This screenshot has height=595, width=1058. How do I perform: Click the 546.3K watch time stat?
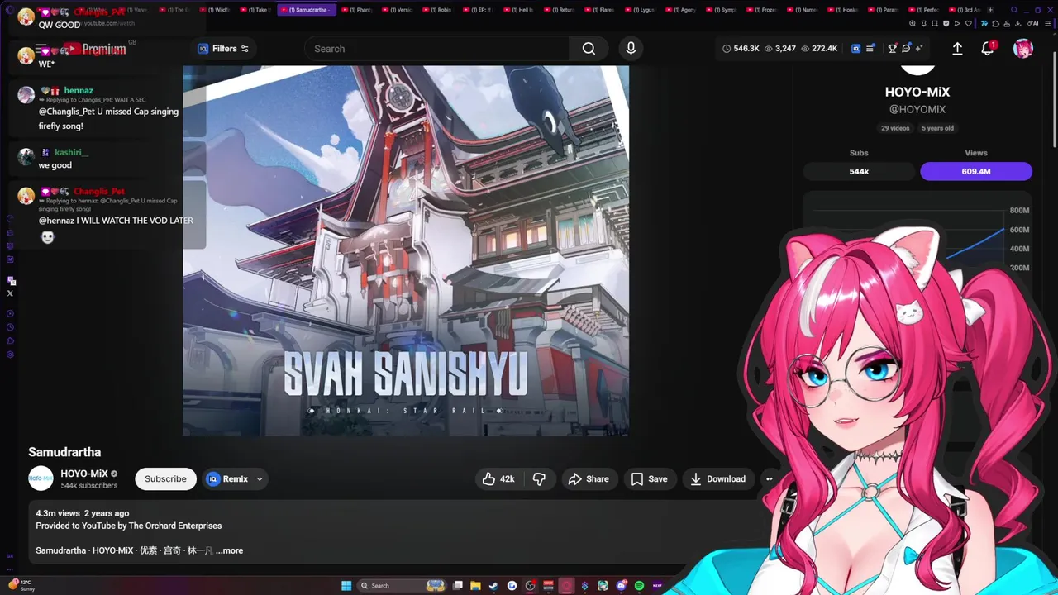741,49
